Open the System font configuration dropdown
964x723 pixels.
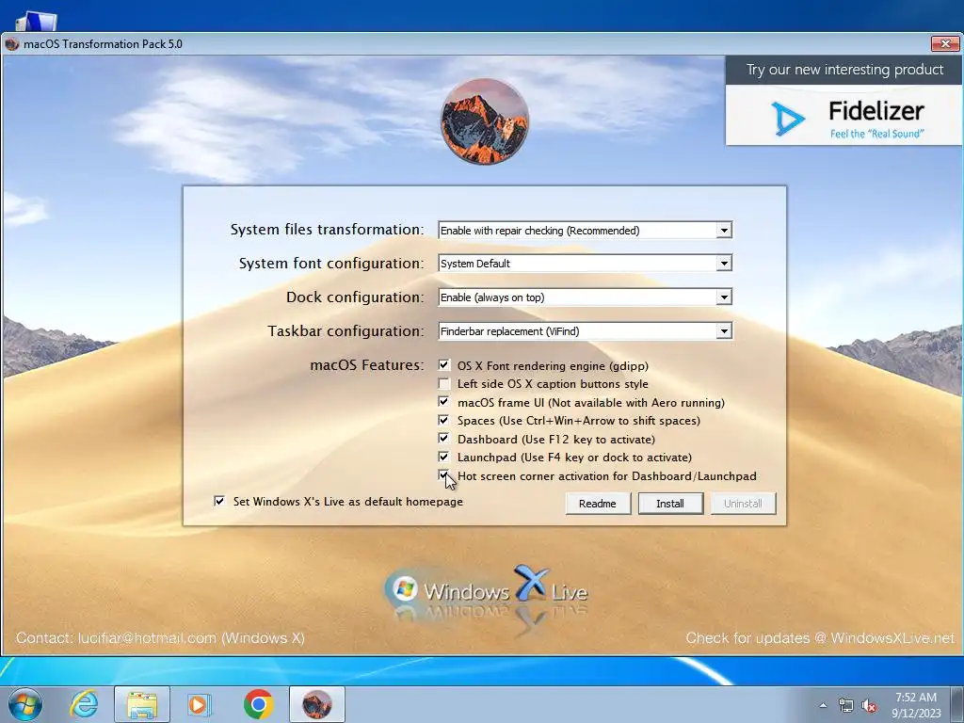coord(585,264)
